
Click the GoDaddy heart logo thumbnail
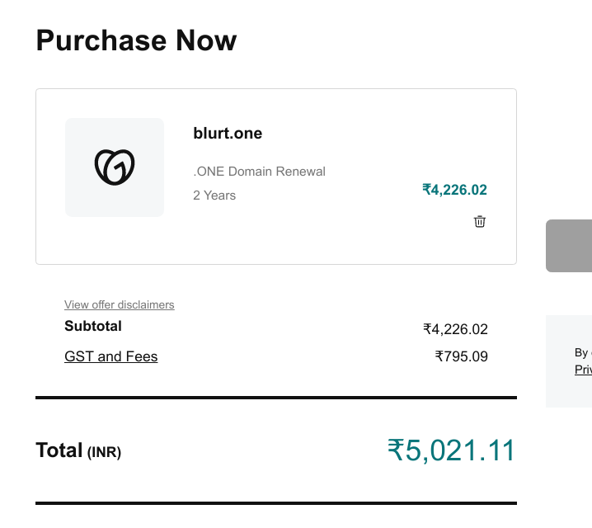115,167
